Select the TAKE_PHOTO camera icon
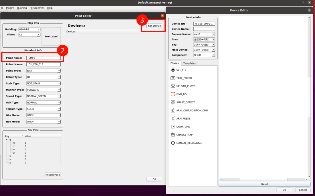The height and width of the screenshot is (196, 315). pyautogui.click(x=173, y=78)
